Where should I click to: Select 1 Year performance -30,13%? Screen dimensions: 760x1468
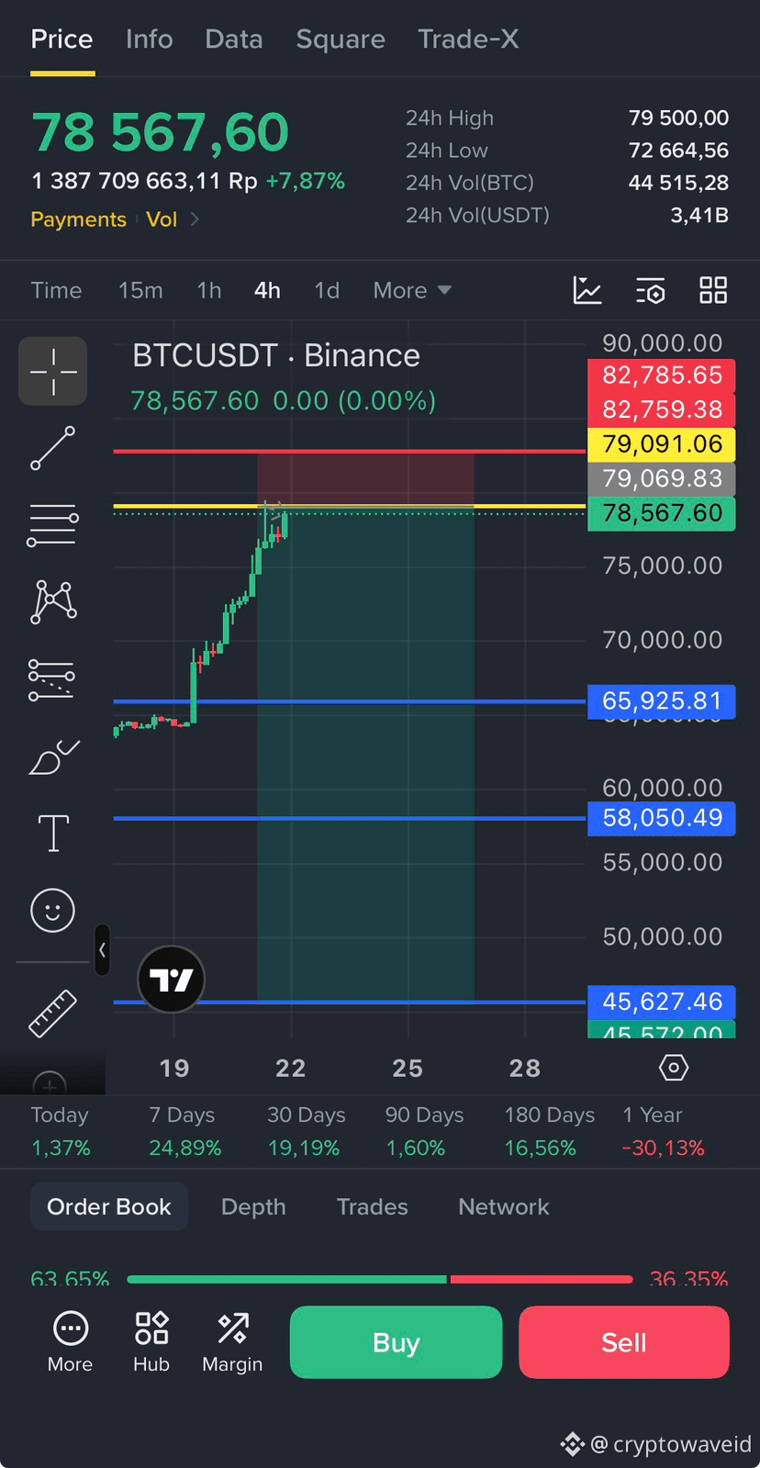point(663,1131)
